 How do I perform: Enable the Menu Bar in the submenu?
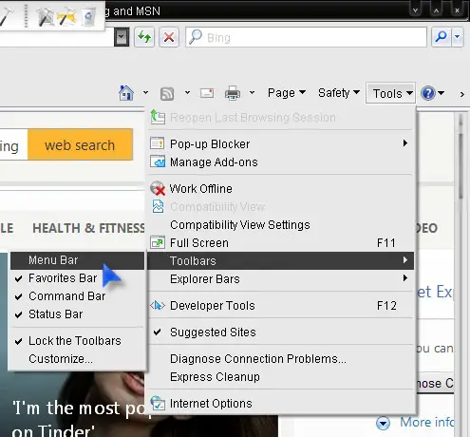pyautogui.click(x=78, y=260)
